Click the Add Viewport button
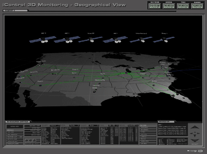The image size is (207, 154). [x=15, y=135]
